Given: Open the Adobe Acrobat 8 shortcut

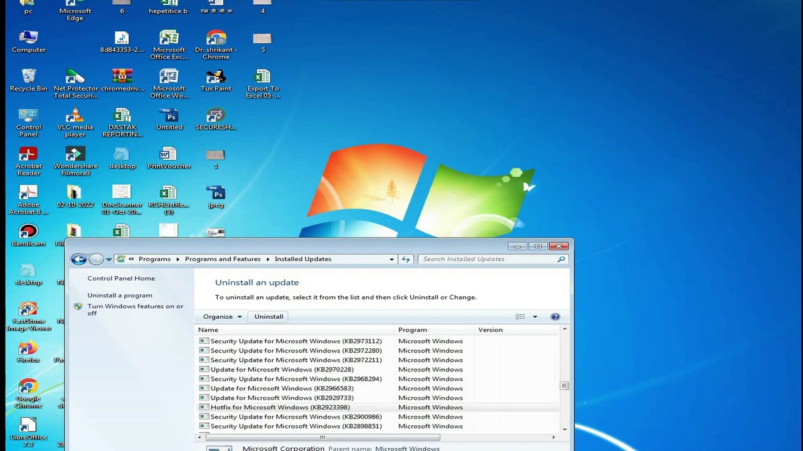Looking at the screenshot, I should pos(28,200).
